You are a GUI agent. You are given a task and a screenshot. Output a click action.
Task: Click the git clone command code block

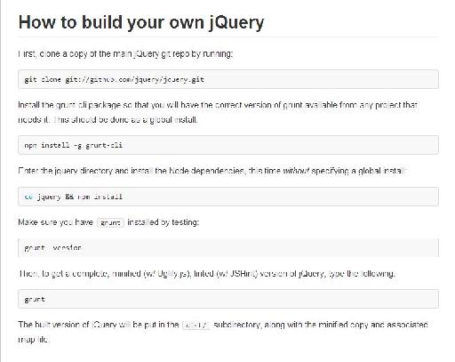pos(228,79)
